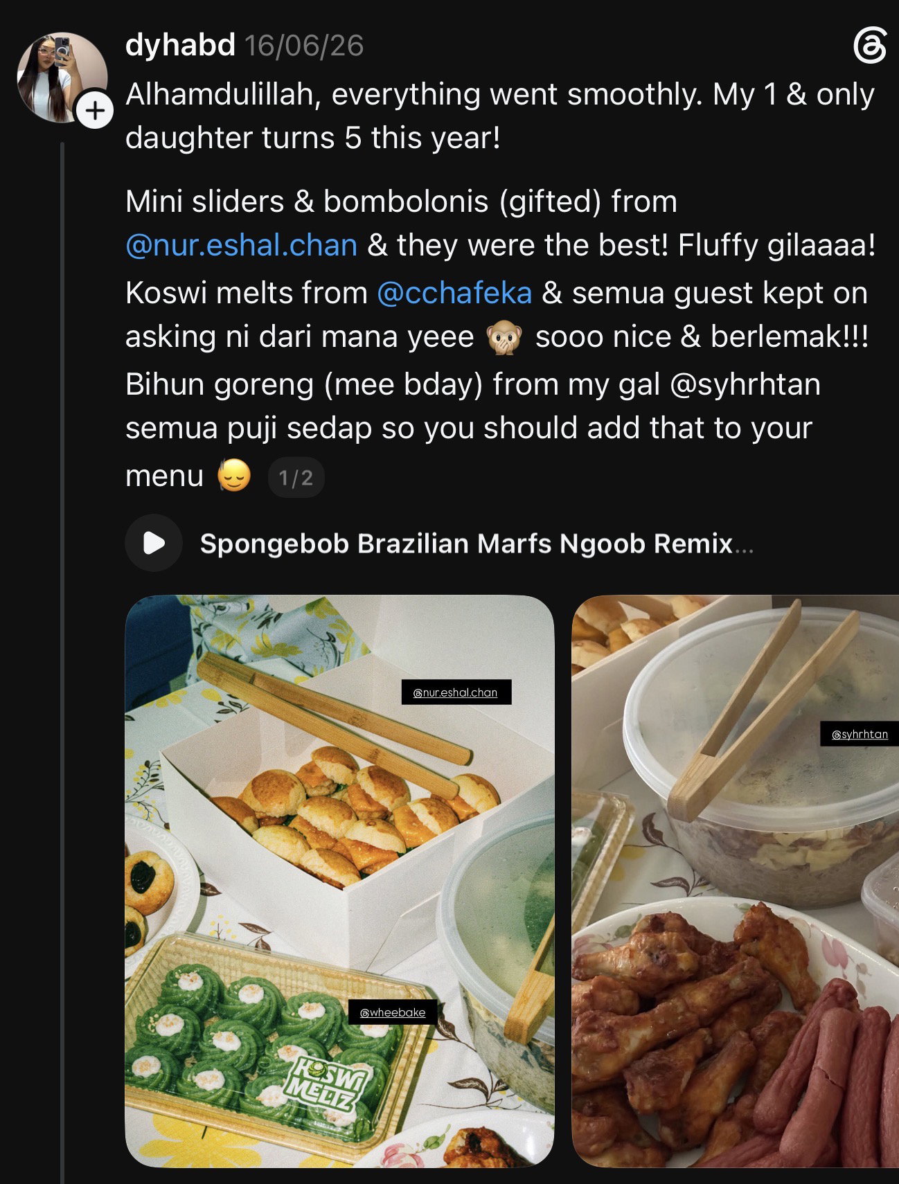Play the Spongebob Brazilian remix audio
Viewport: 899px width, 1184px height.
(154, 543)
